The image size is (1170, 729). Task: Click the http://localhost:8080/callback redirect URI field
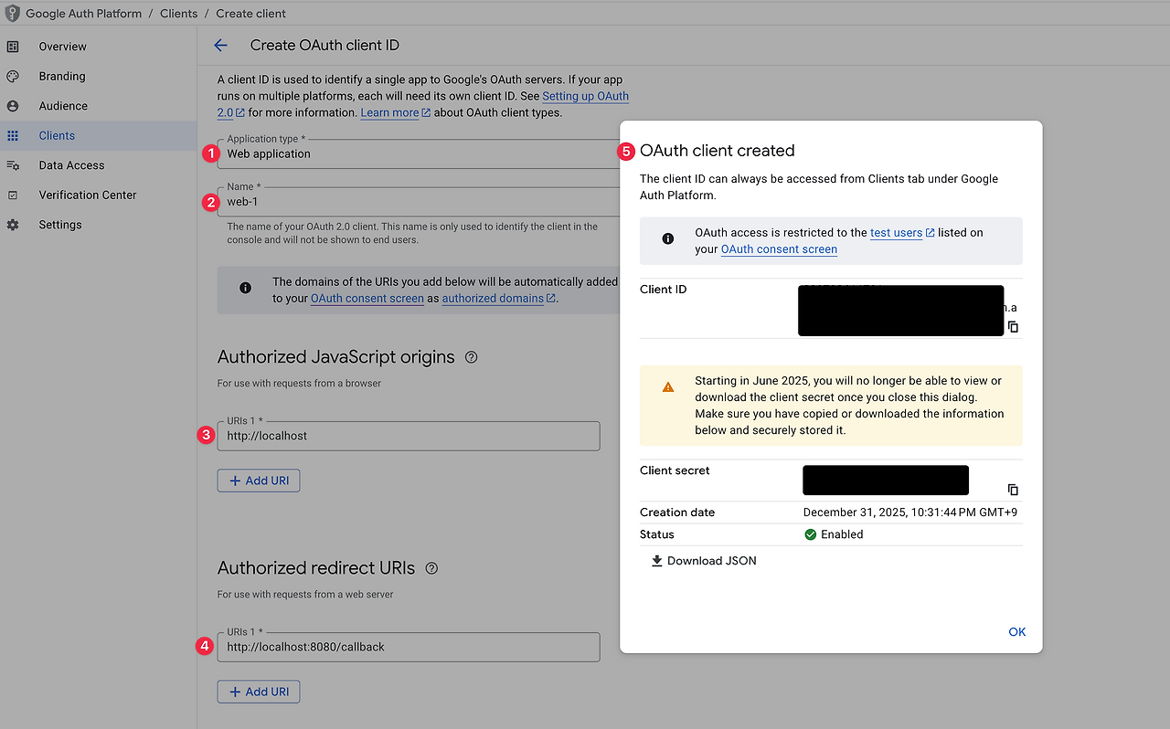(x=409, y=647)
